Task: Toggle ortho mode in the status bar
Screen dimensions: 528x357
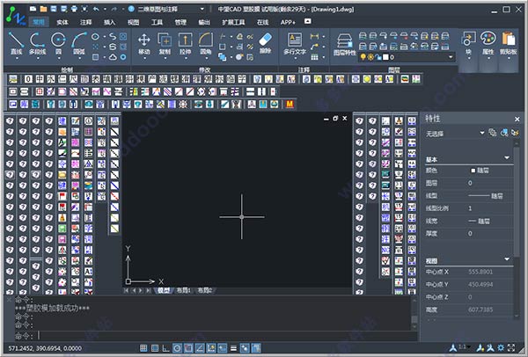Action: (166, 348)
